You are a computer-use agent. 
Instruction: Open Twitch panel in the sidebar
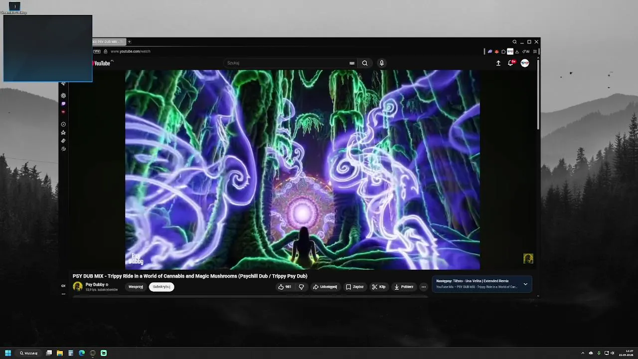tap(63, 104)
